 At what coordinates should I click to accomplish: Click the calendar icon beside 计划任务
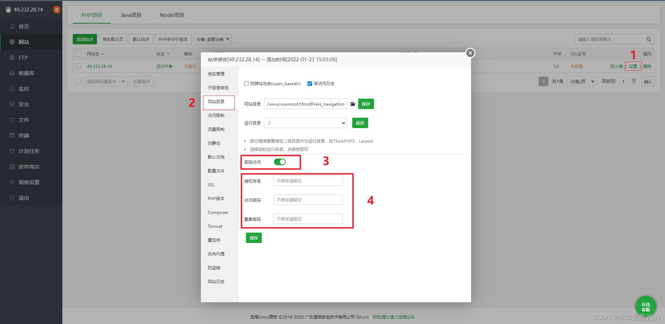(x=12, y=151)
